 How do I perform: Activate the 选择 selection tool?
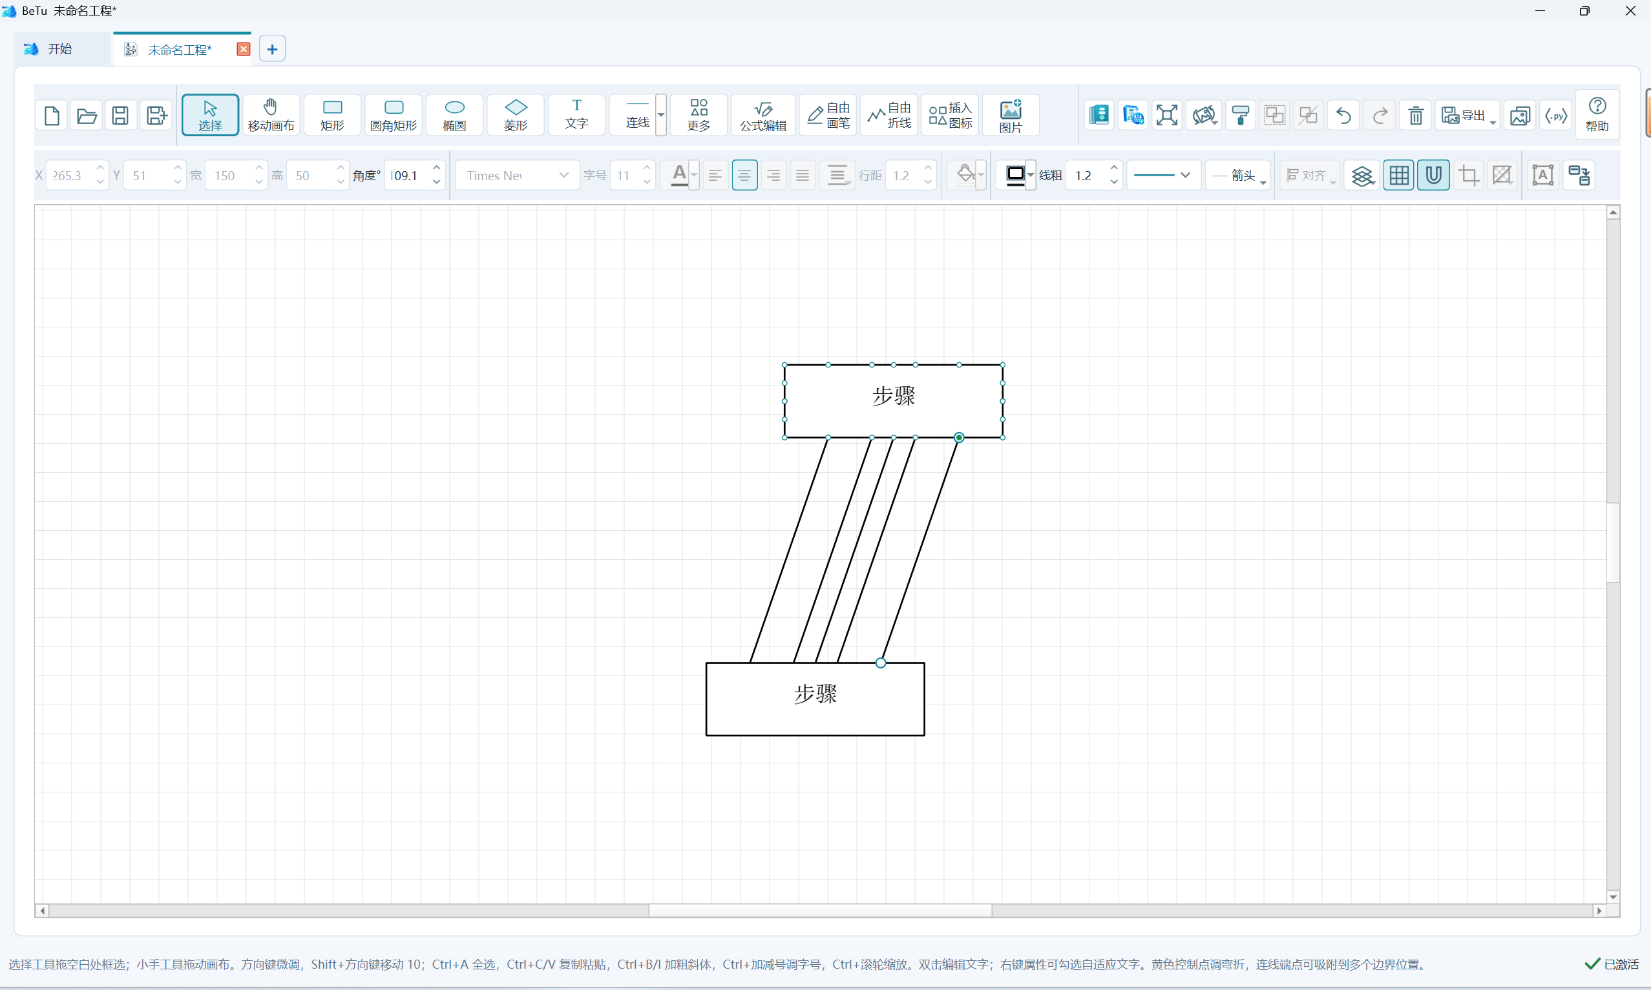(210, 116)
